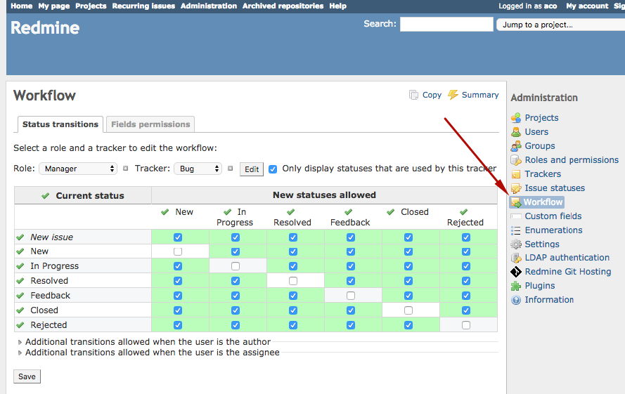Enable Resolved to Resolved transition checkbox
Image resolution: width=625 pixels, height=394 pixels.
pos(293,281)
